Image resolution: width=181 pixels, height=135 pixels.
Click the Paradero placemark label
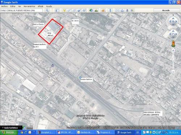pyautogui.click(x=87, y=80)
